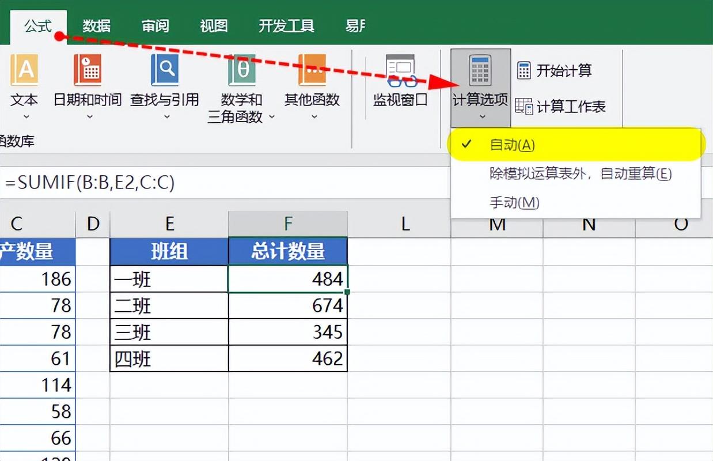Switch to the 视图 tab
Screen dimensions: 713x461
214,27
